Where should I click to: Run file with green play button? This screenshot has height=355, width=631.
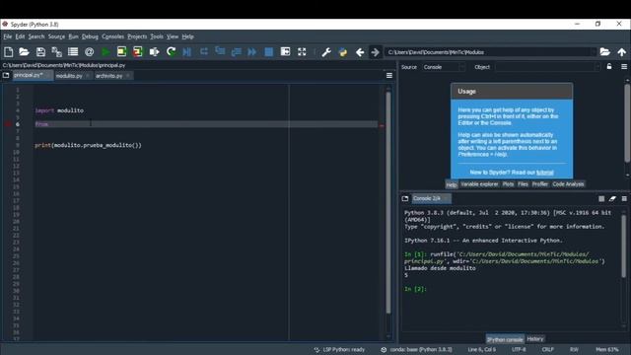click(105, 52)
